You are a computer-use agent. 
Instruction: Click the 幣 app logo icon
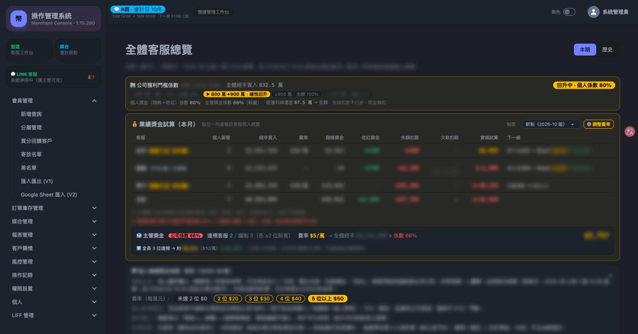tap(19, 19)
